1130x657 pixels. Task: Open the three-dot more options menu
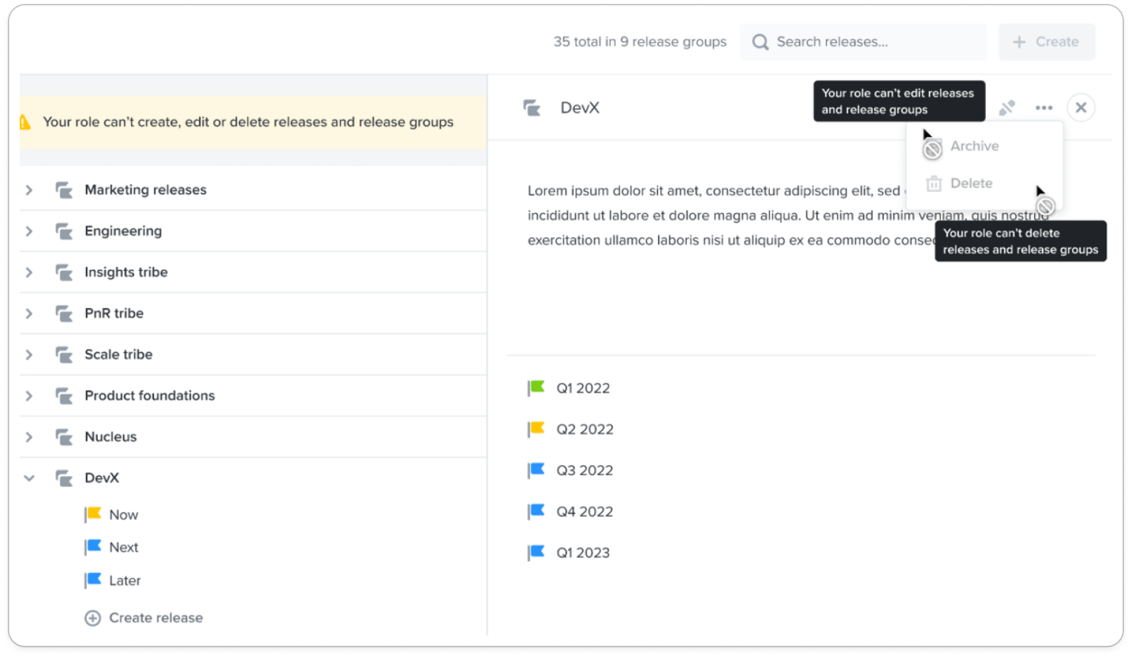coord(1043,108)
